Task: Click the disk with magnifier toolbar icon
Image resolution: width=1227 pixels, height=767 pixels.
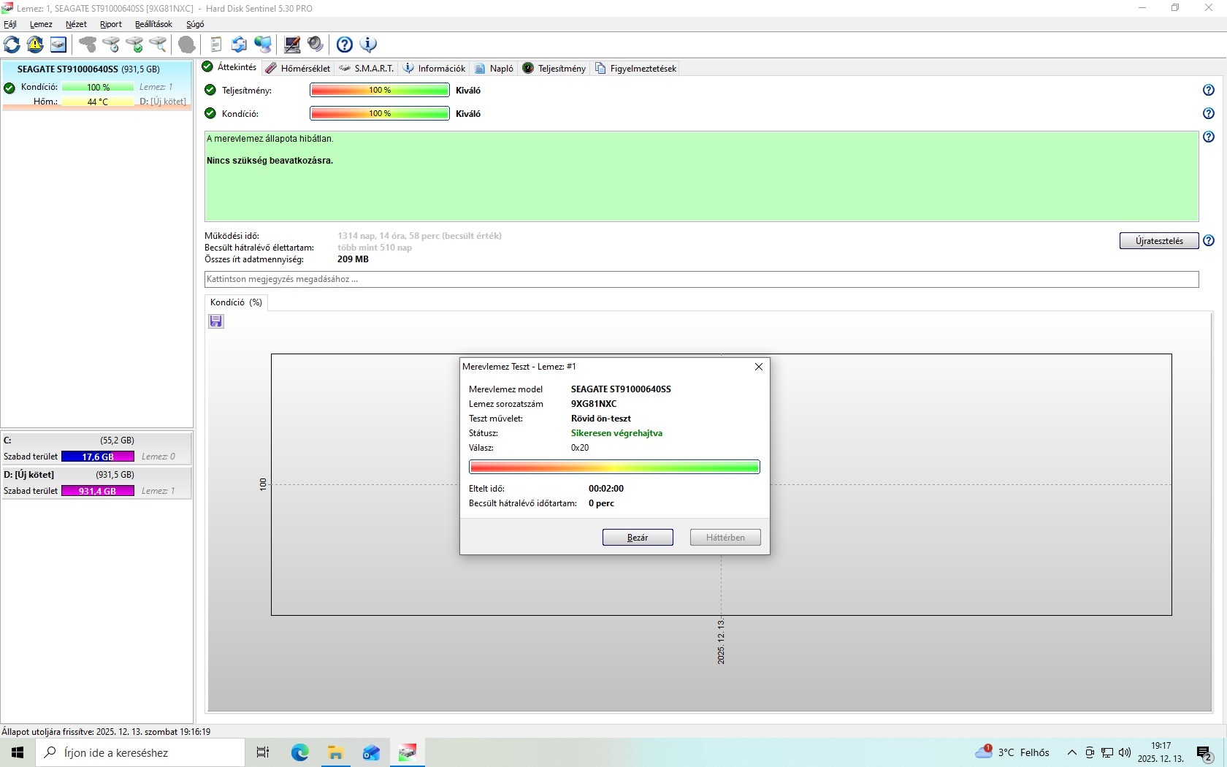Action: pyautogui.click(x=158, y=45)
